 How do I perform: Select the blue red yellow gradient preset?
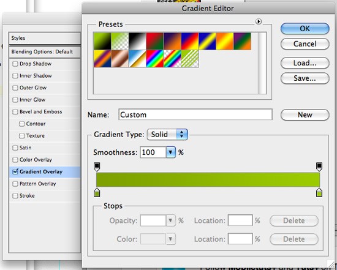(190, 41)
